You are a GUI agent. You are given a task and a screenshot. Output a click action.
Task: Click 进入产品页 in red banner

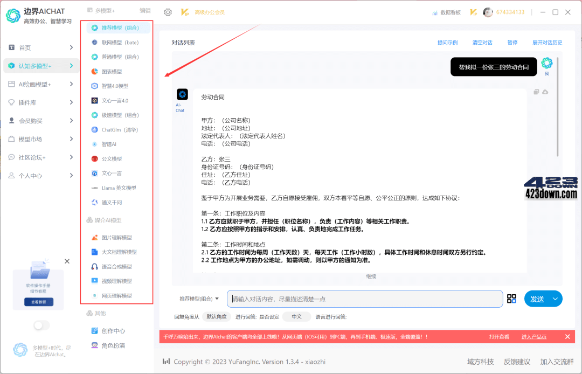pos(533,337)
